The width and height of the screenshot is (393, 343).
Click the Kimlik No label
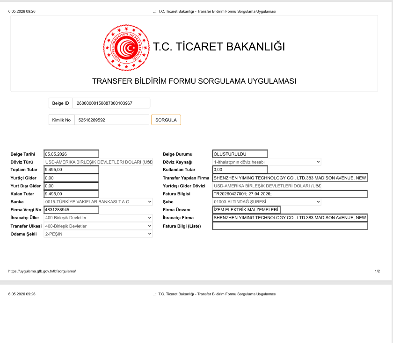point(61,120)
